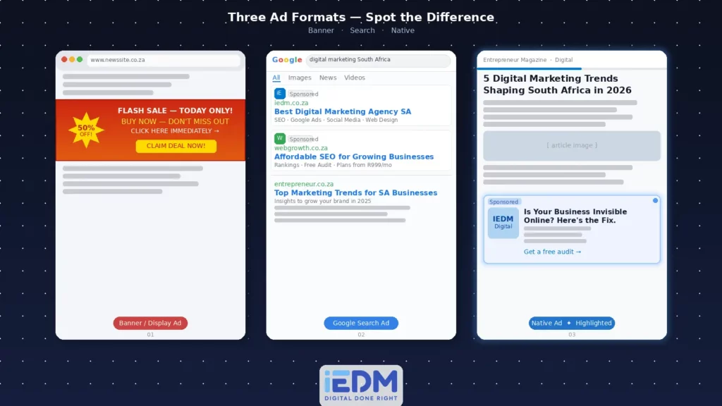Click the Three Ad Formats slide title
Viewport: 722px width, 406px height.
[361, 17]
